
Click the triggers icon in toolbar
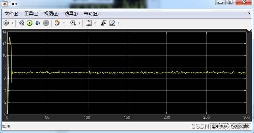click(104, 23)
